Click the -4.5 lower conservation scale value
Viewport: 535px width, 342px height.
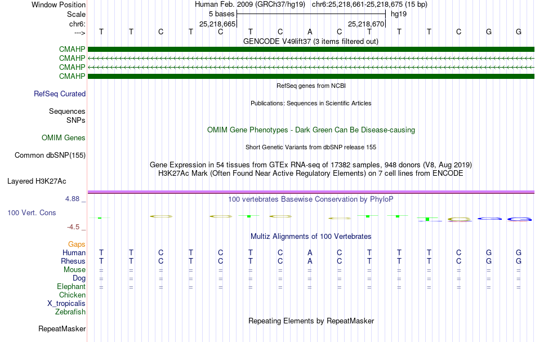73,227
